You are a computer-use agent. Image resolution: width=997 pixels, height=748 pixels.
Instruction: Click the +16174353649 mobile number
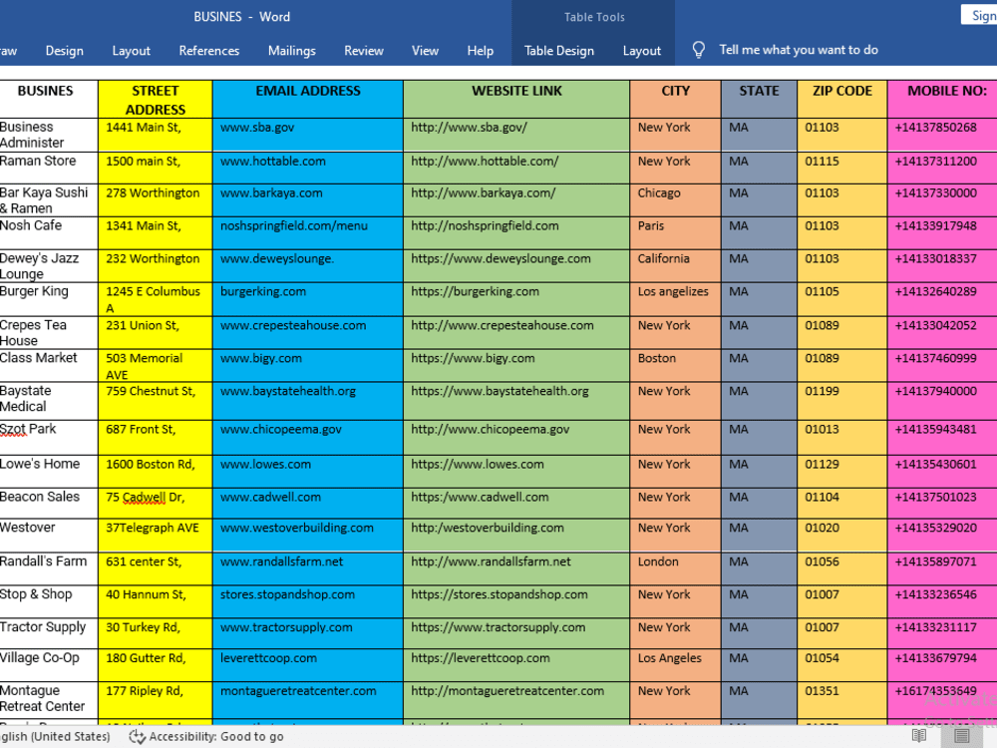tap(935, 691)
